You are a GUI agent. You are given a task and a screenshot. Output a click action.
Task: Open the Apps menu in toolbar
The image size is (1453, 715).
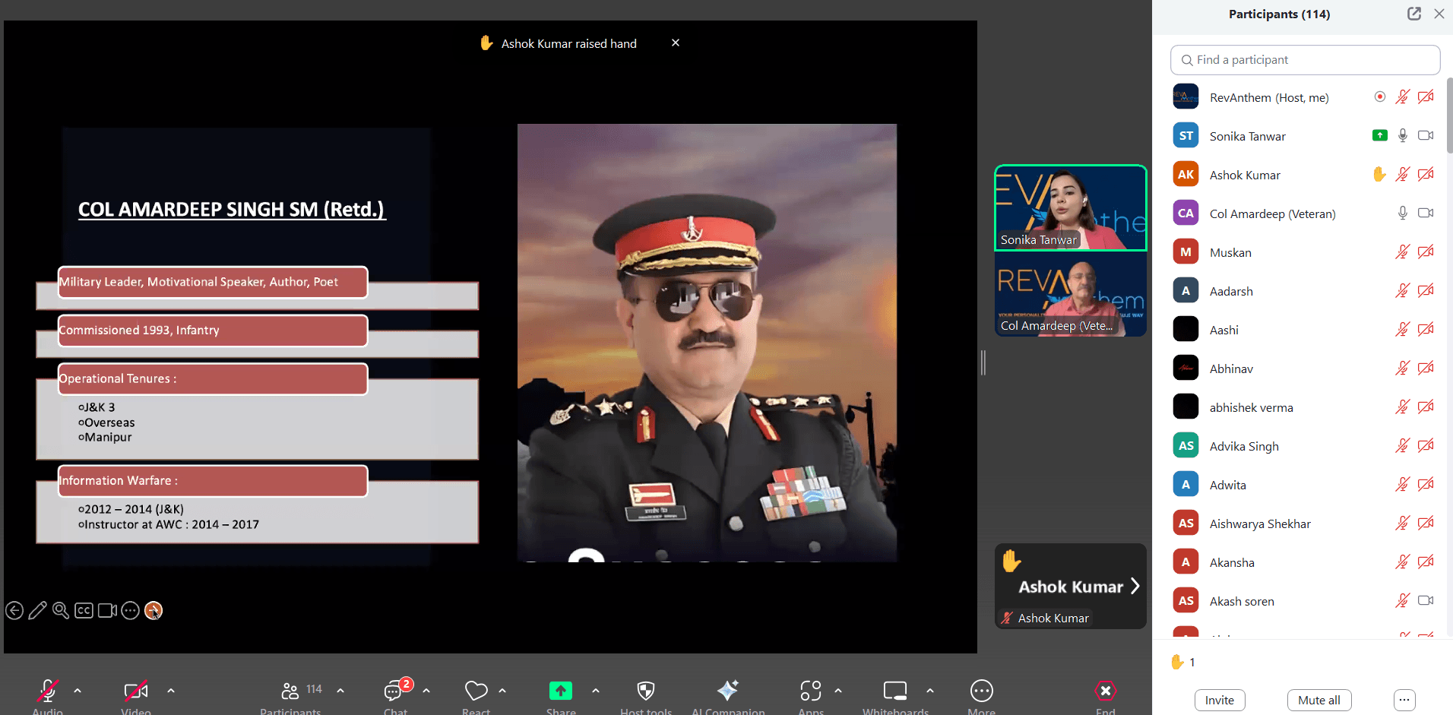click(x=810, y=691)
